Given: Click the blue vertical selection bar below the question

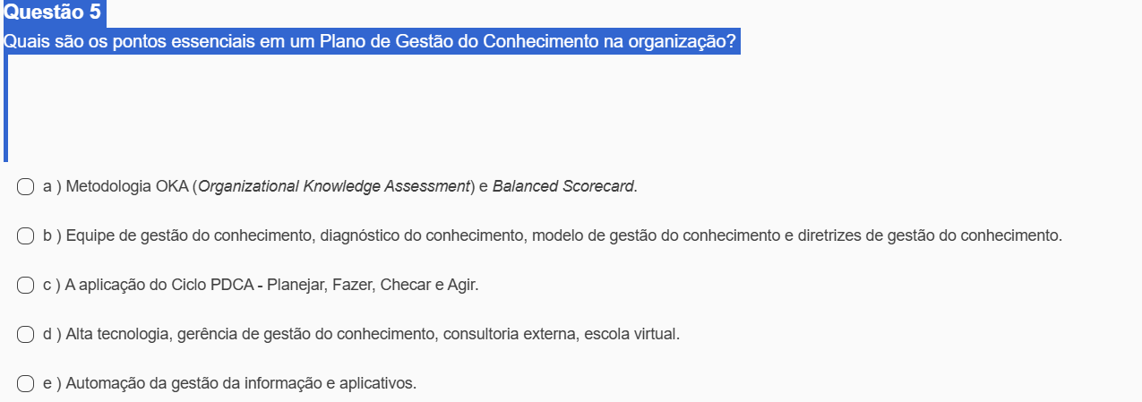Looking at the screenshot, I should (5, 107).
